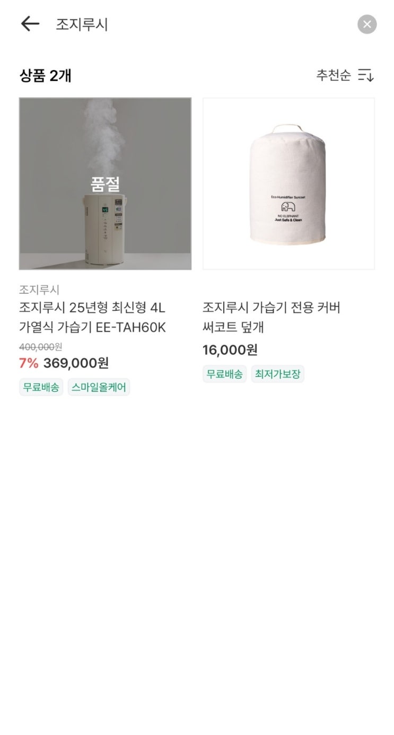Open the 가습기 전용 커버 써코트 덮개 title
Screen dimensions: 394x735
tap(271, 317)
